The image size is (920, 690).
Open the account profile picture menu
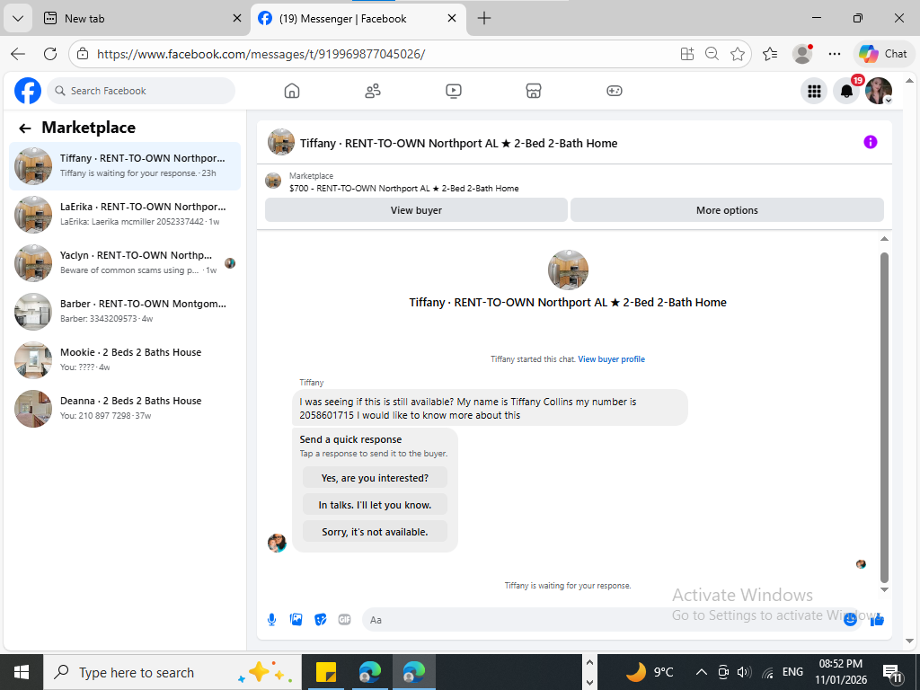click(x=879, y=91)
